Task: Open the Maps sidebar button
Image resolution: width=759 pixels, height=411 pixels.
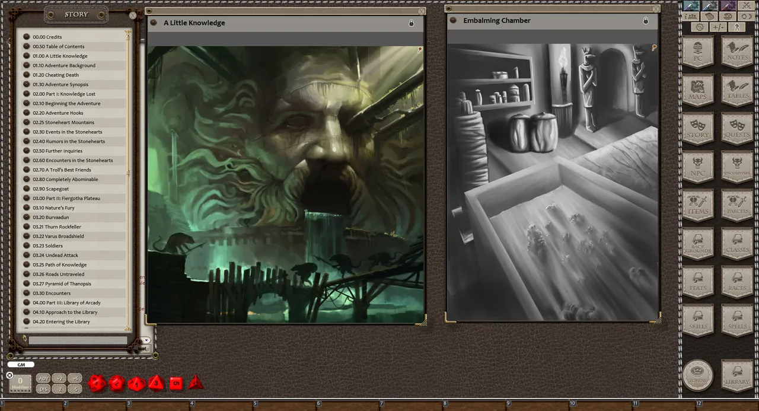Action: point(698,91)
